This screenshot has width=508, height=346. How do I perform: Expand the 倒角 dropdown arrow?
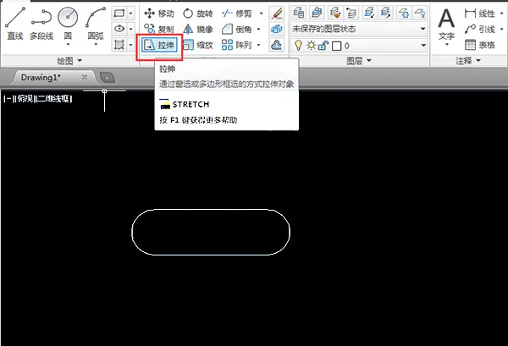tap(258, 29)
